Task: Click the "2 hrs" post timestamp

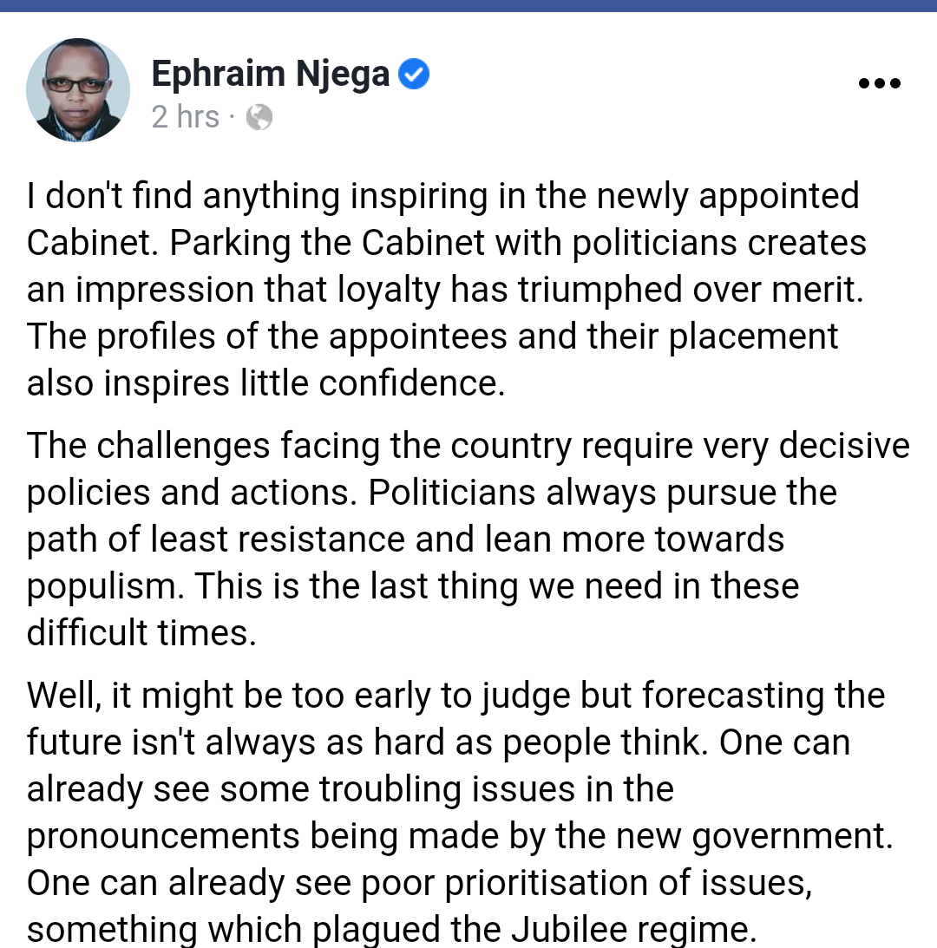Action: [186, 116]
